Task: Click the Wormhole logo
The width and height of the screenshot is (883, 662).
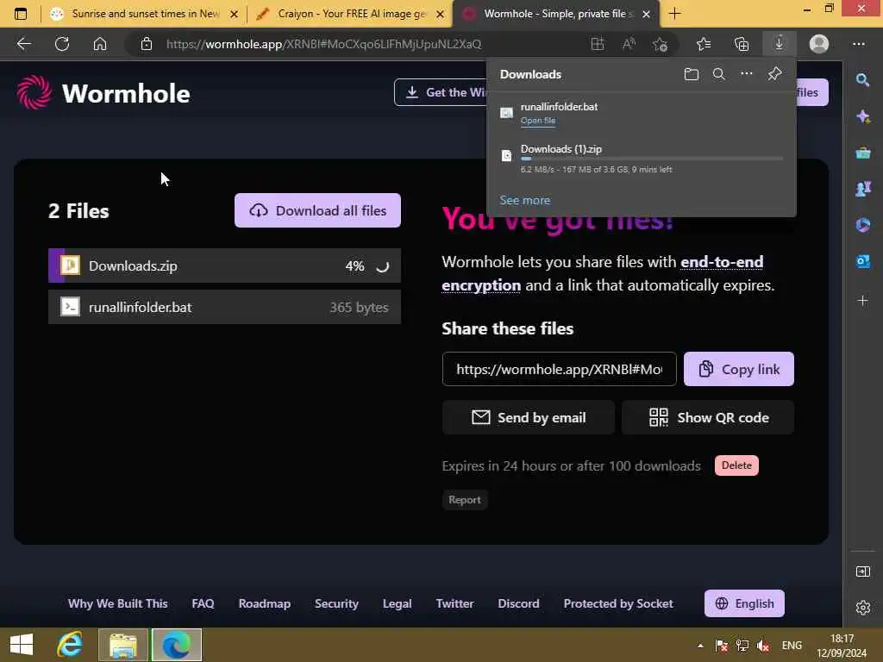Action: (x=103, y=93)
